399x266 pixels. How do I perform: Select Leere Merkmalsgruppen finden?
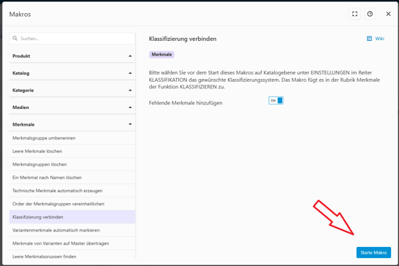click(x=72, y=255)
